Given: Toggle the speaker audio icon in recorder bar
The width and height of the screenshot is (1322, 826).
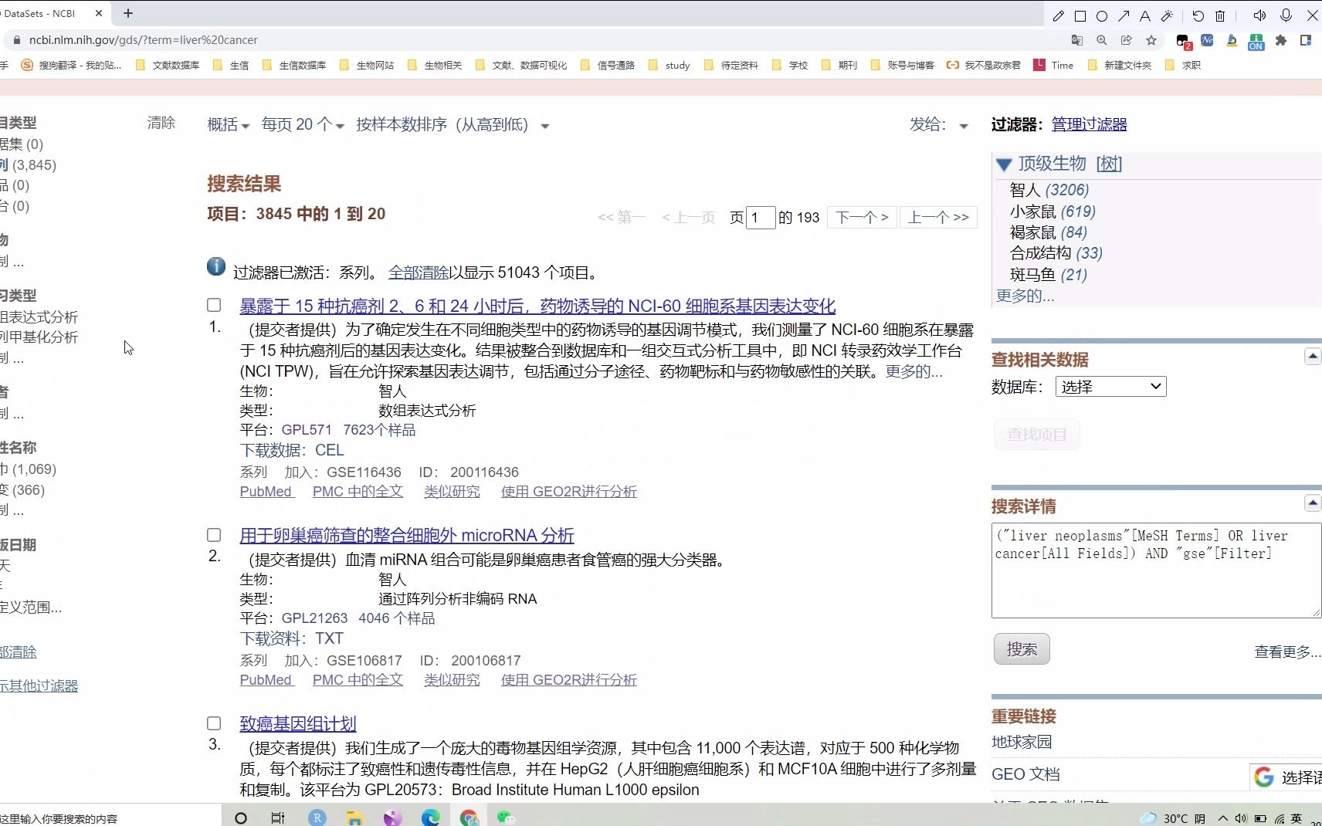Looking at the screenshot, I should coord(1259,15).
